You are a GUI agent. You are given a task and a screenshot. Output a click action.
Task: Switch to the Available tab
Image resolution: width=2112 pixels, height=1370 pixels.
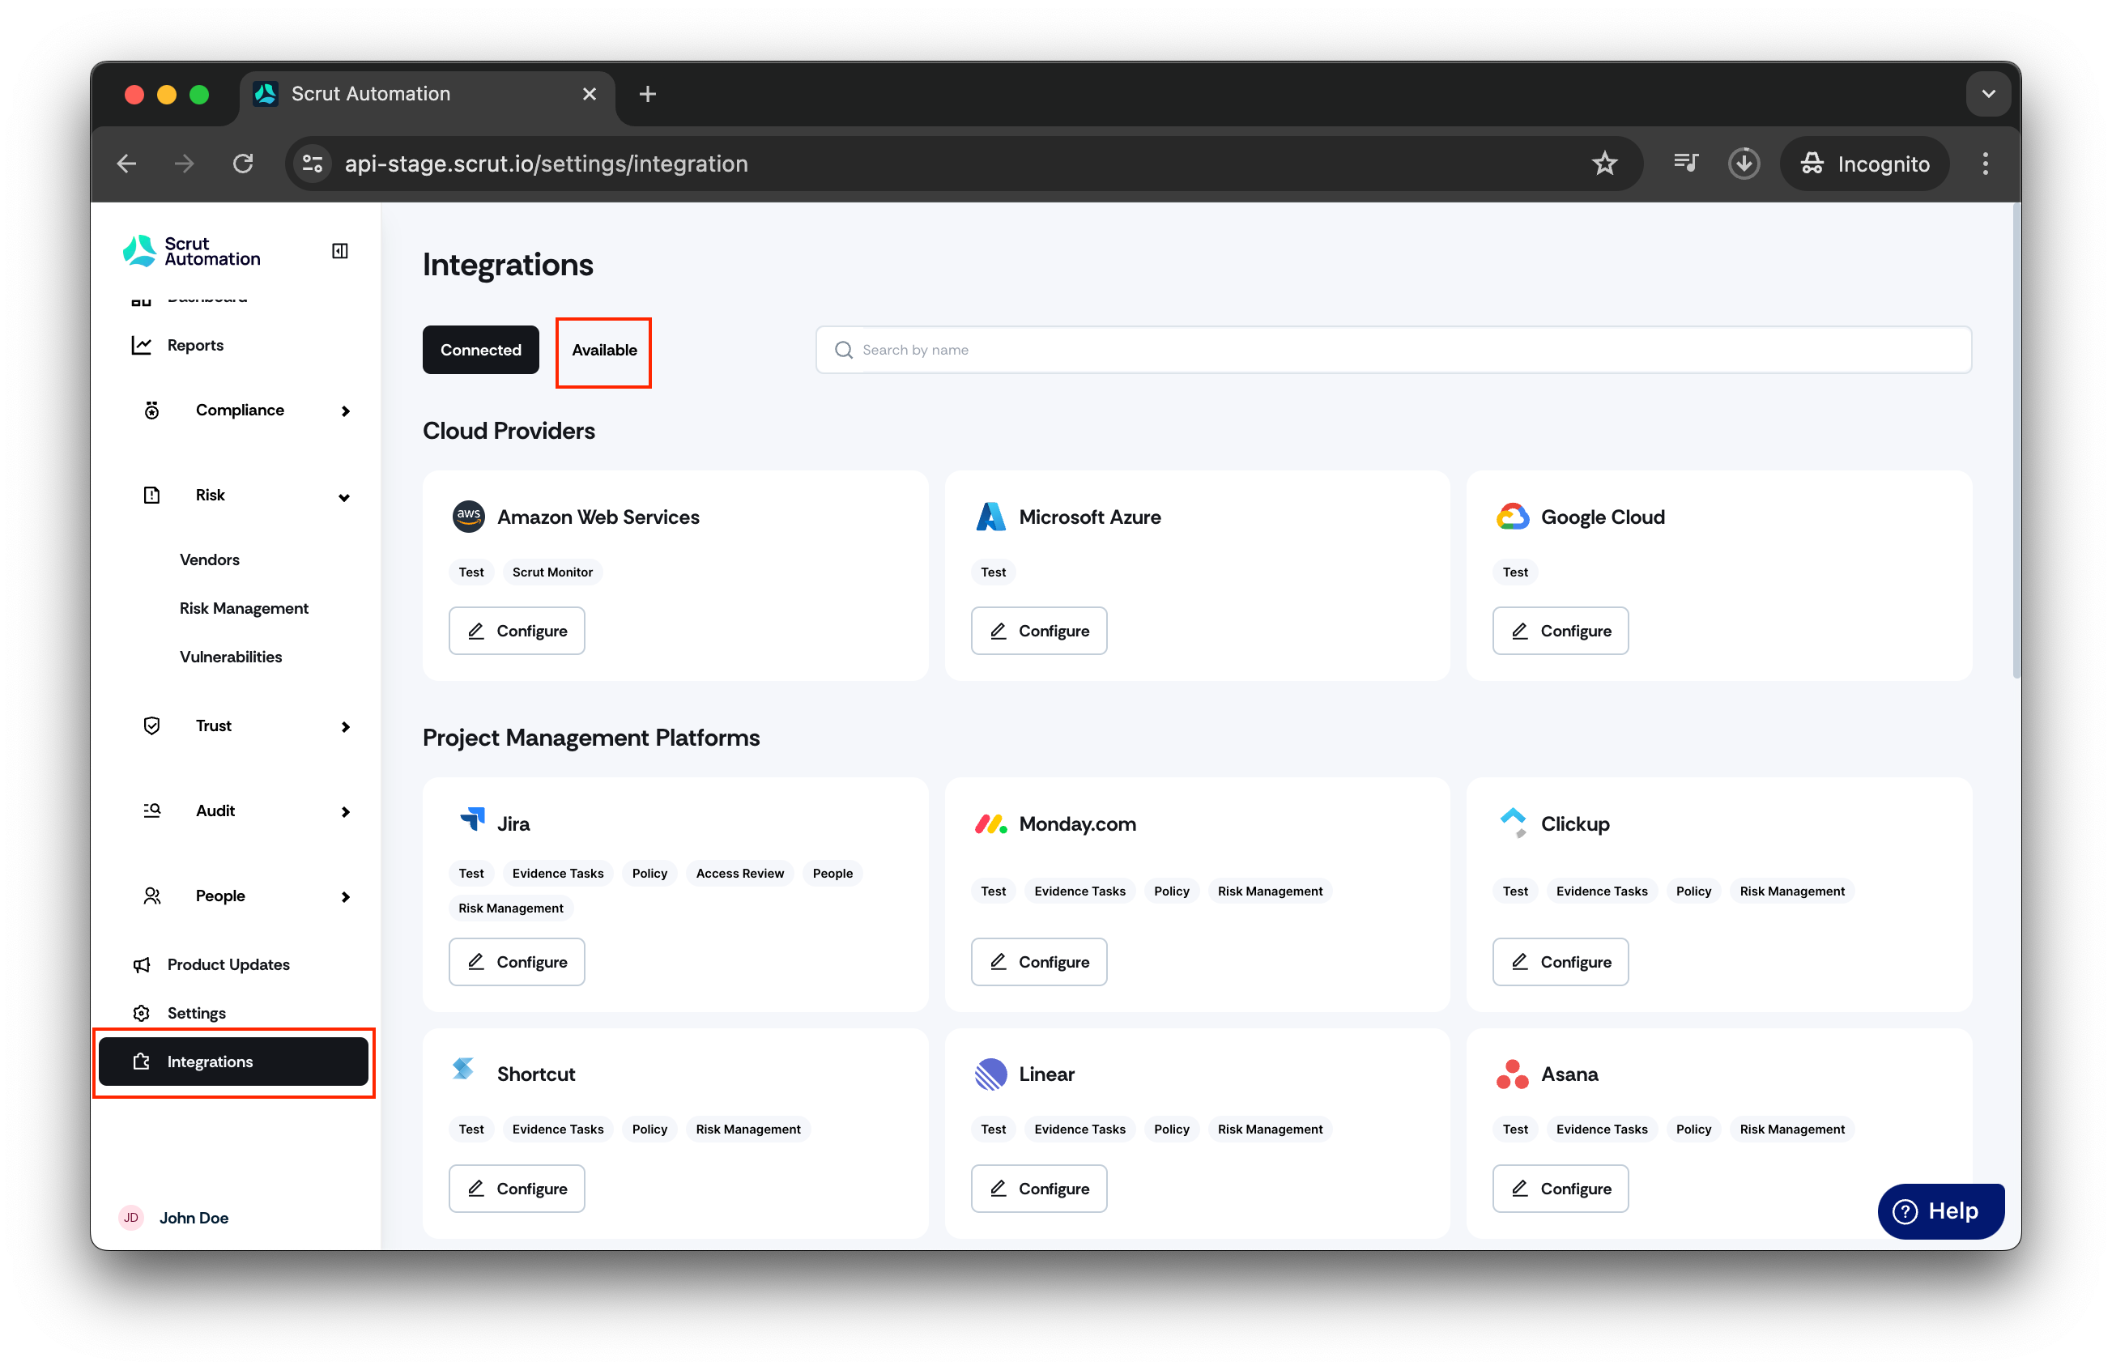604,350
